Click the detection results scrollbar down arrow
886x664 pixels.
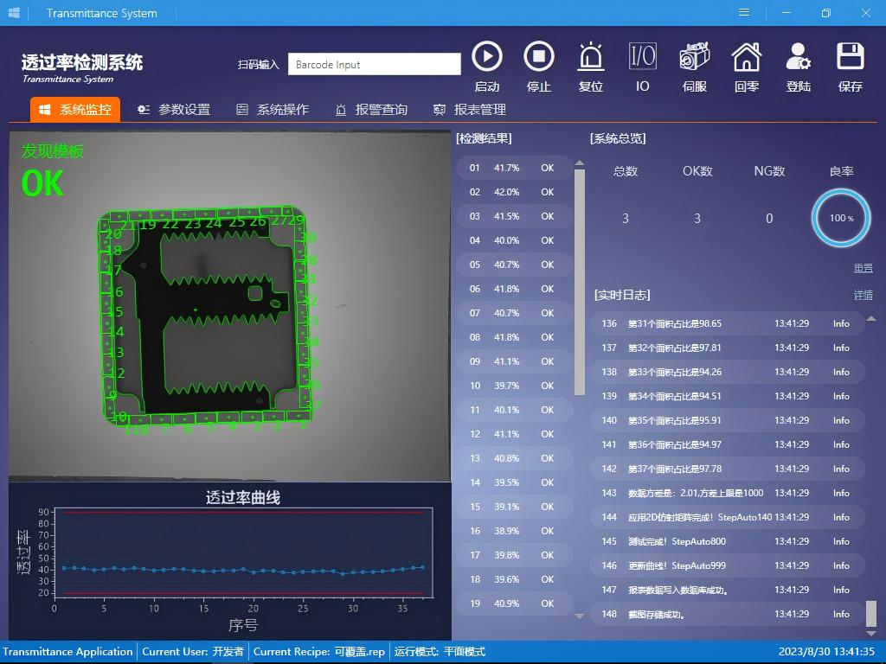click(580, 616)
